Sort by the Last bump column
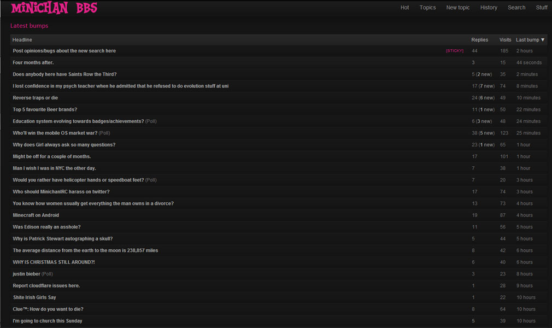This screenshot has width=552, height=328. point(530,40)
